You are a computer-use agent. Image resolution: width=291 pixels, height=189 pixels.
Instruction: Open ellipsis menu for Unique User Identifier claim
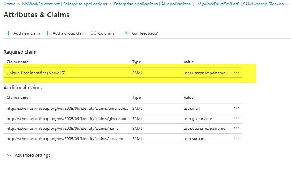click(236, 73)
